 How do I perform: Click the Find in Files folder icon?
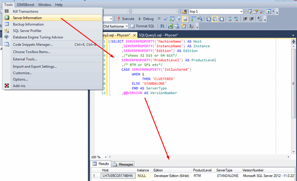184,11
